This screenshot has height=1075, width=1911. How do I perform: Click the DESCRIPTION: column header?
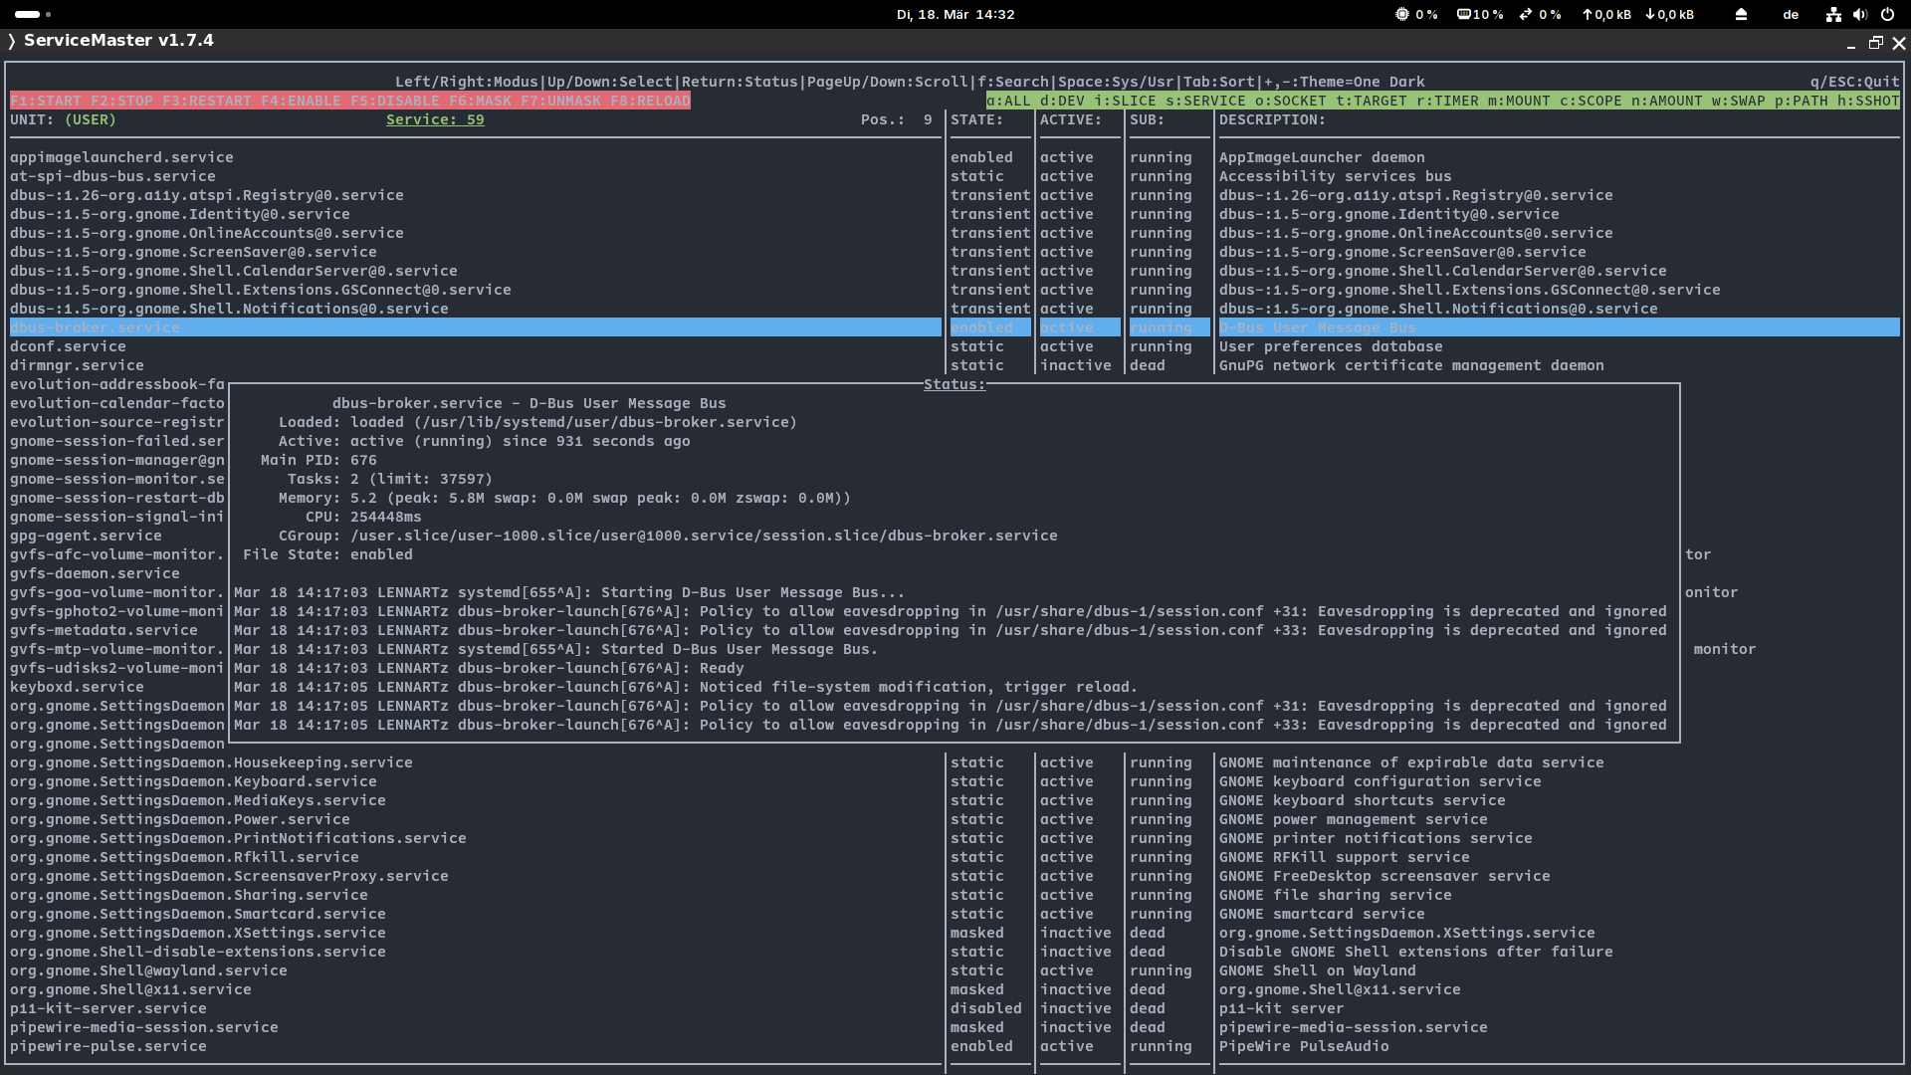(x=1272, y=119)
